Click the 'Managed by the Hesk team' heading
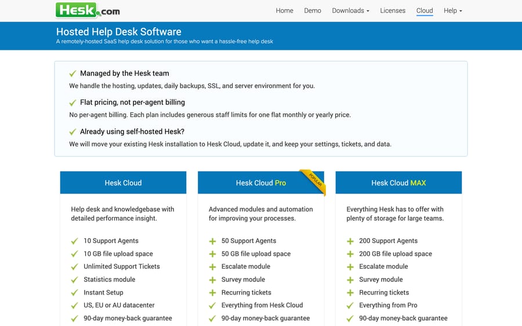Viewport: 522px width, 326px height. 125,73
